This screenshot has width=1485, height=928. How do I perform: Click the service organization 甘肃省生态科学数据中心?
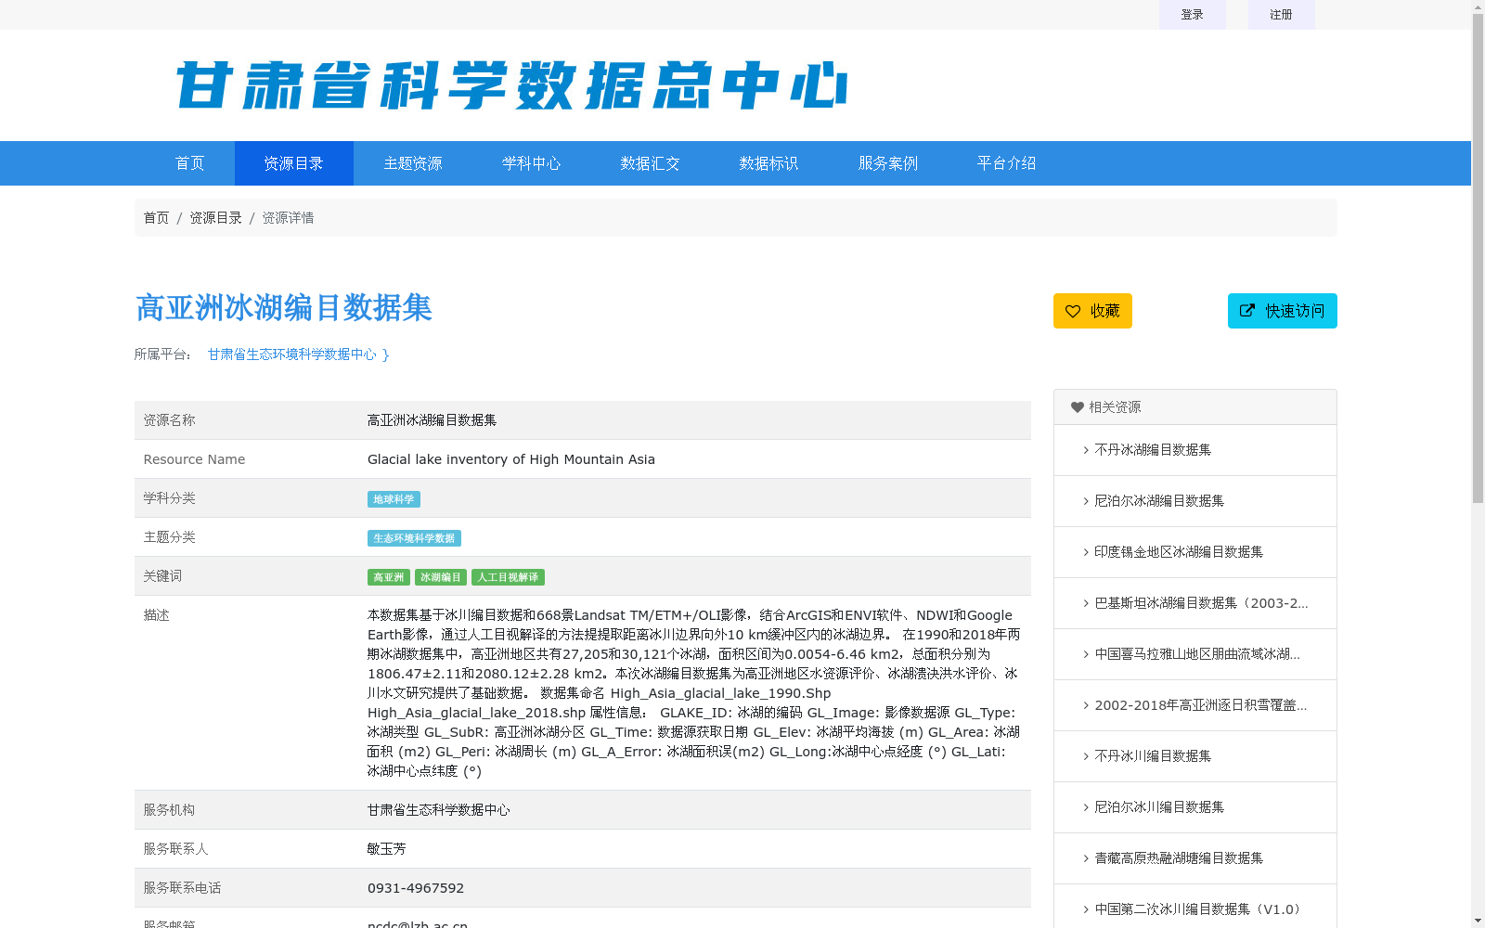click(439, 810)
